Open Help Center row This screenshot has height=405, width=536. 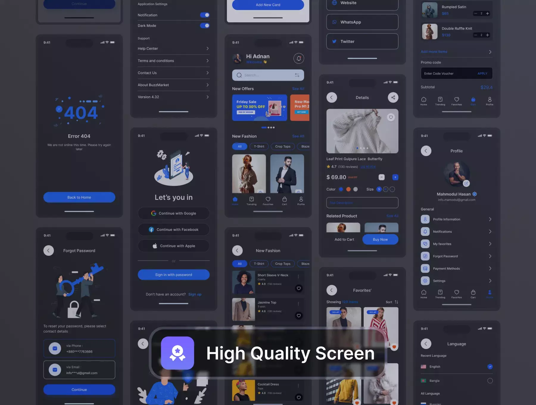coord(174,49)
